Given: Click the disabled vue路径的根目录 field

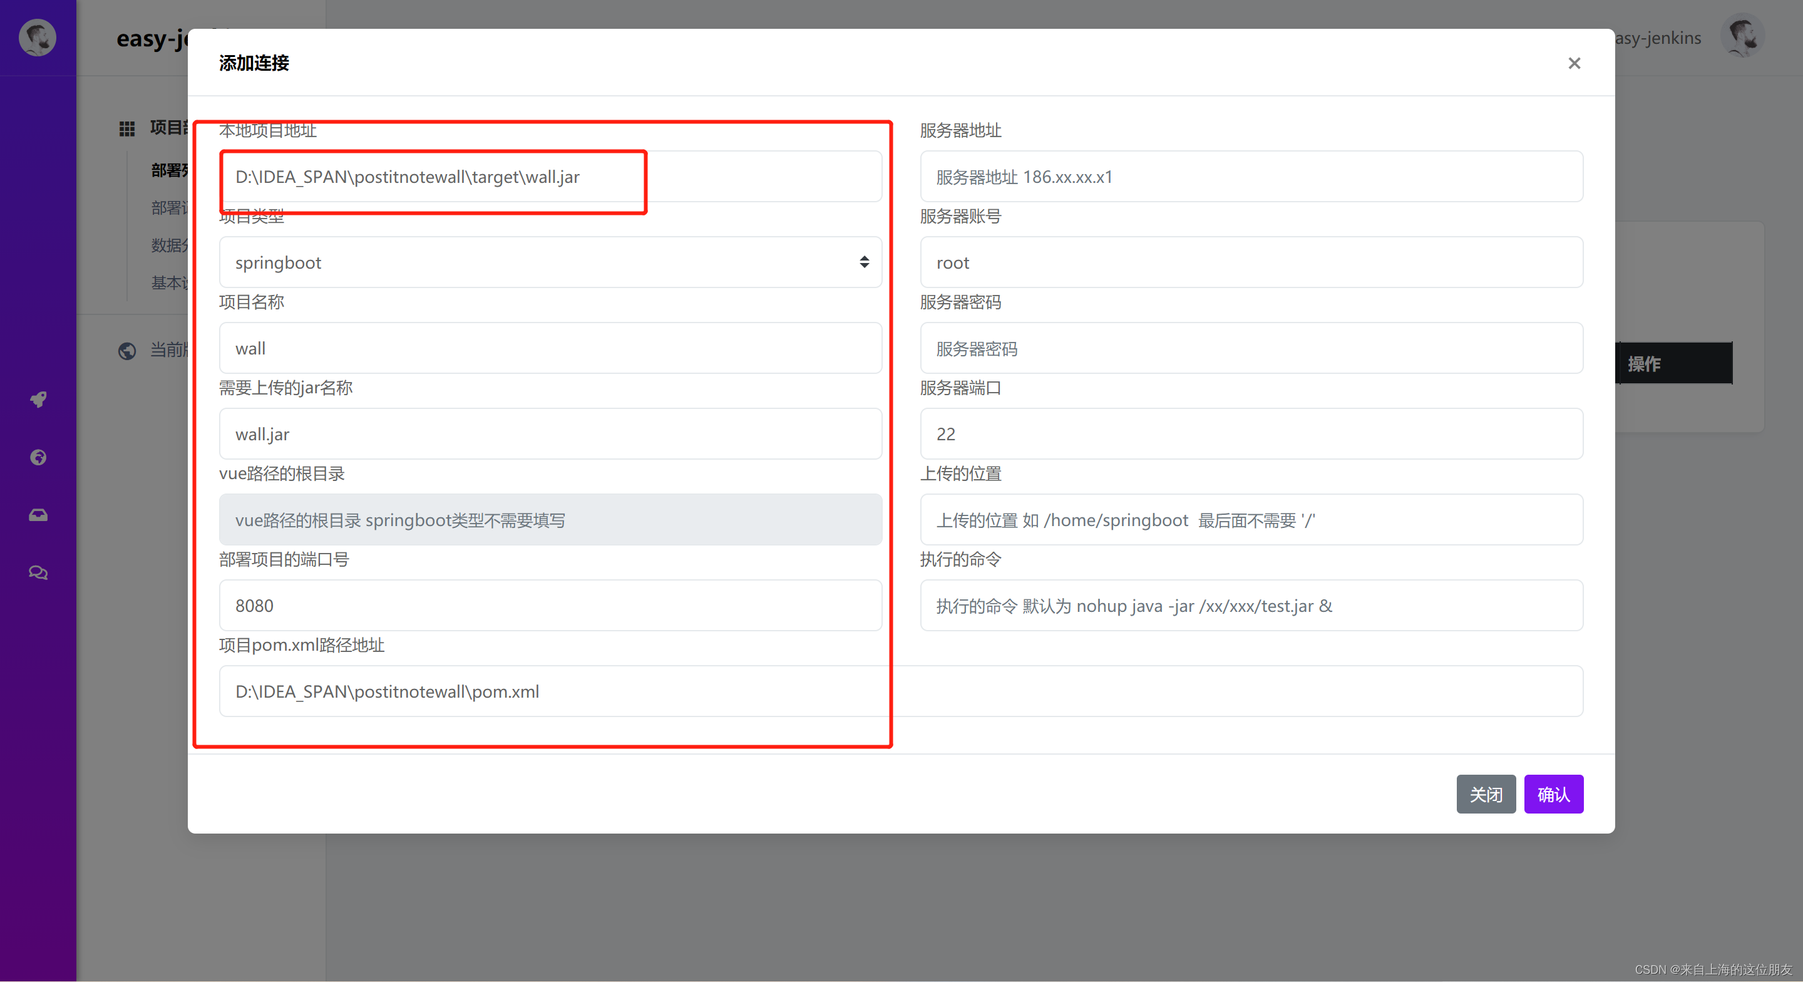Looking at the screenshot, I should coord(550,520).
